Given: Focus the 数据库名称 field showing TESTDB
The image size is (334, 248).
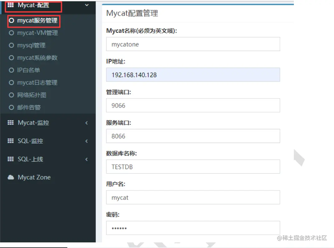Looking at the screenshot, I should (193, 167).
